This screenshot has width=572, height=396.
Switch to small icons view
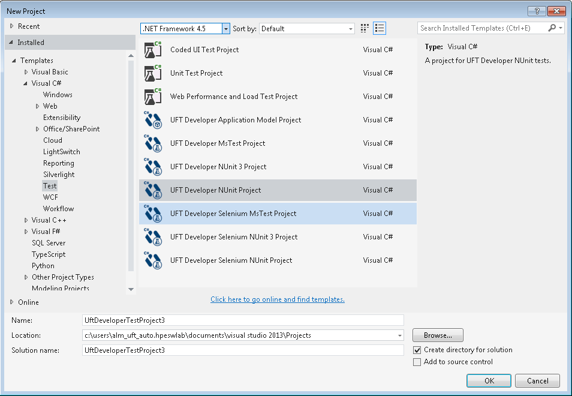pos(365,28)
